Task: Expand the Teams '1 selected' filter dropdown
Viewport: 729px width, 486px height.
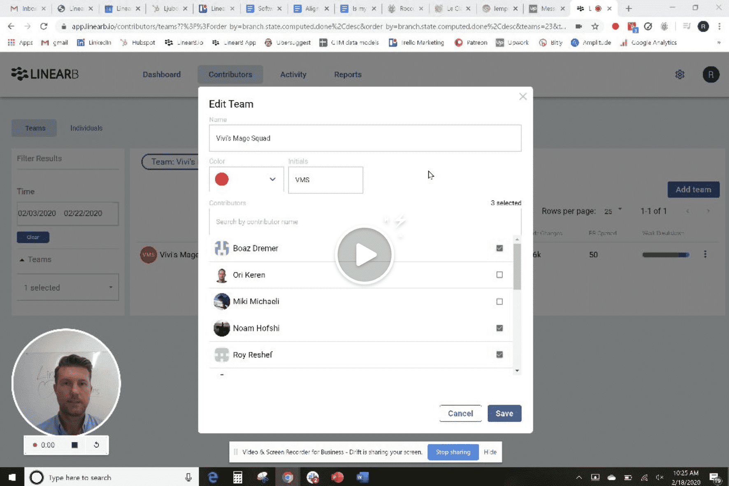Action: (x=68, y=287)
